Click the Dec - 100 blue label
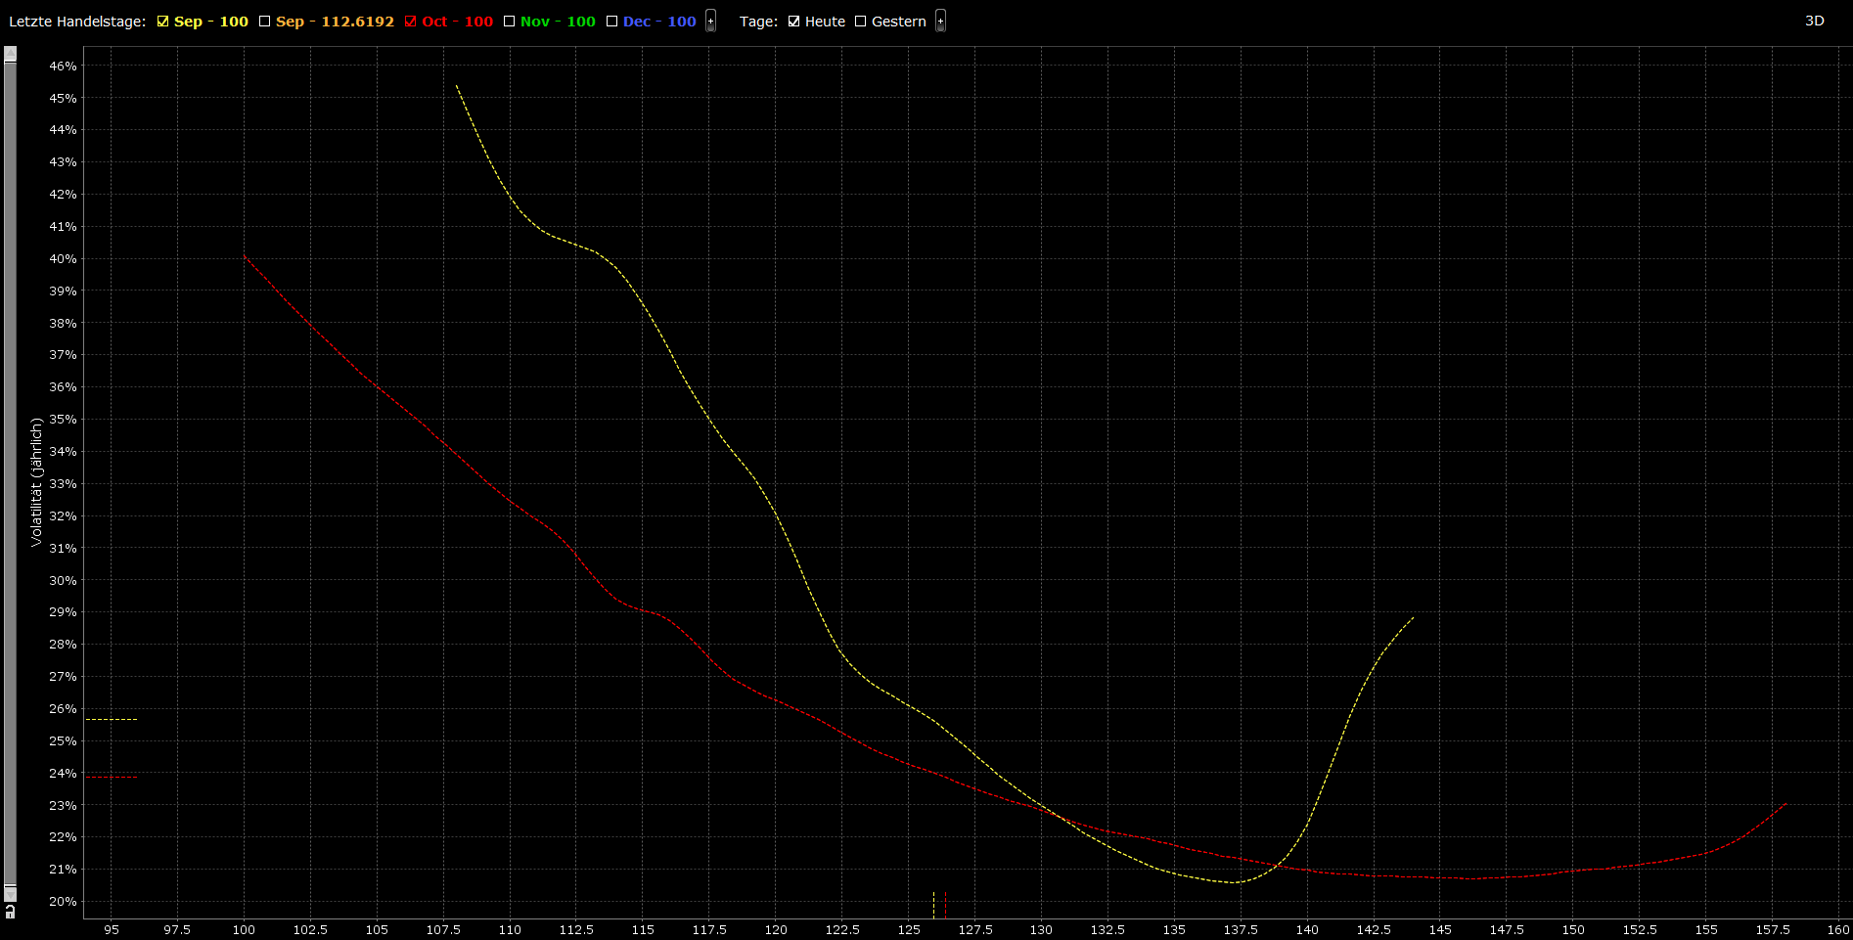 pos(659,22)
